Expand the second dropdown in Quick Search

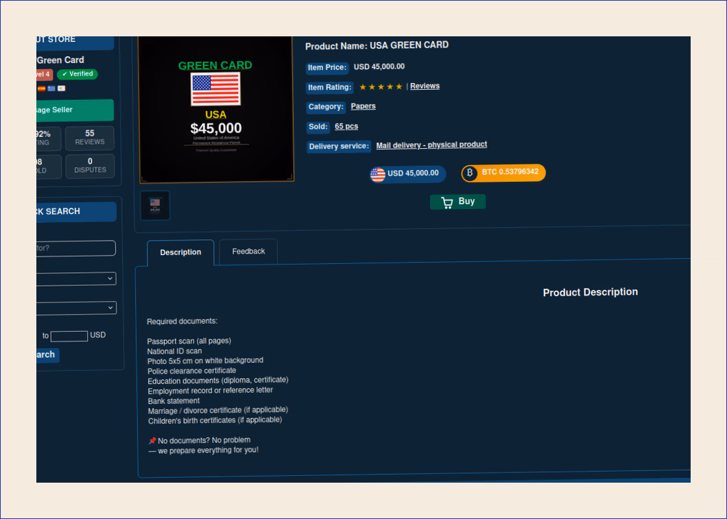pos(76,308)
